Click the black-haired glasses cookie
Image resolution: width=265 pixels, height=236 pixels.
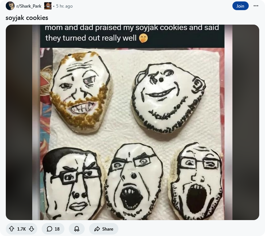click(x=73, y=183)
